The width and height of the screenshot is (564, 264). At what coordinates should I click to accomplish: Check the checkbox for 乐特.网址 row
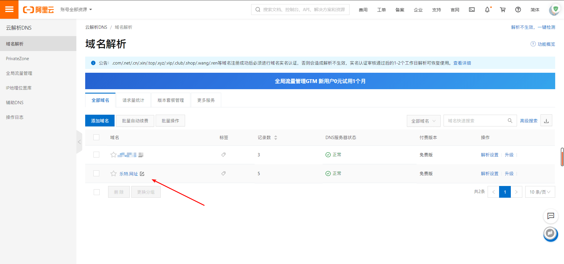click(96, 173)
